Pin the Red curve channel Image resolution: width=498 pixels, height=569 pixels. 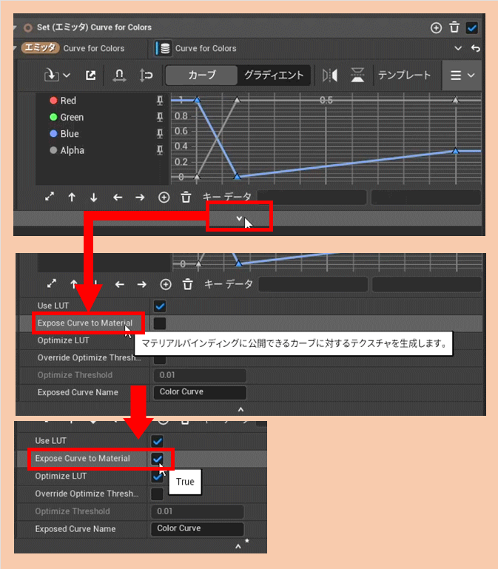pyautogui.click(x=160, y=101)
